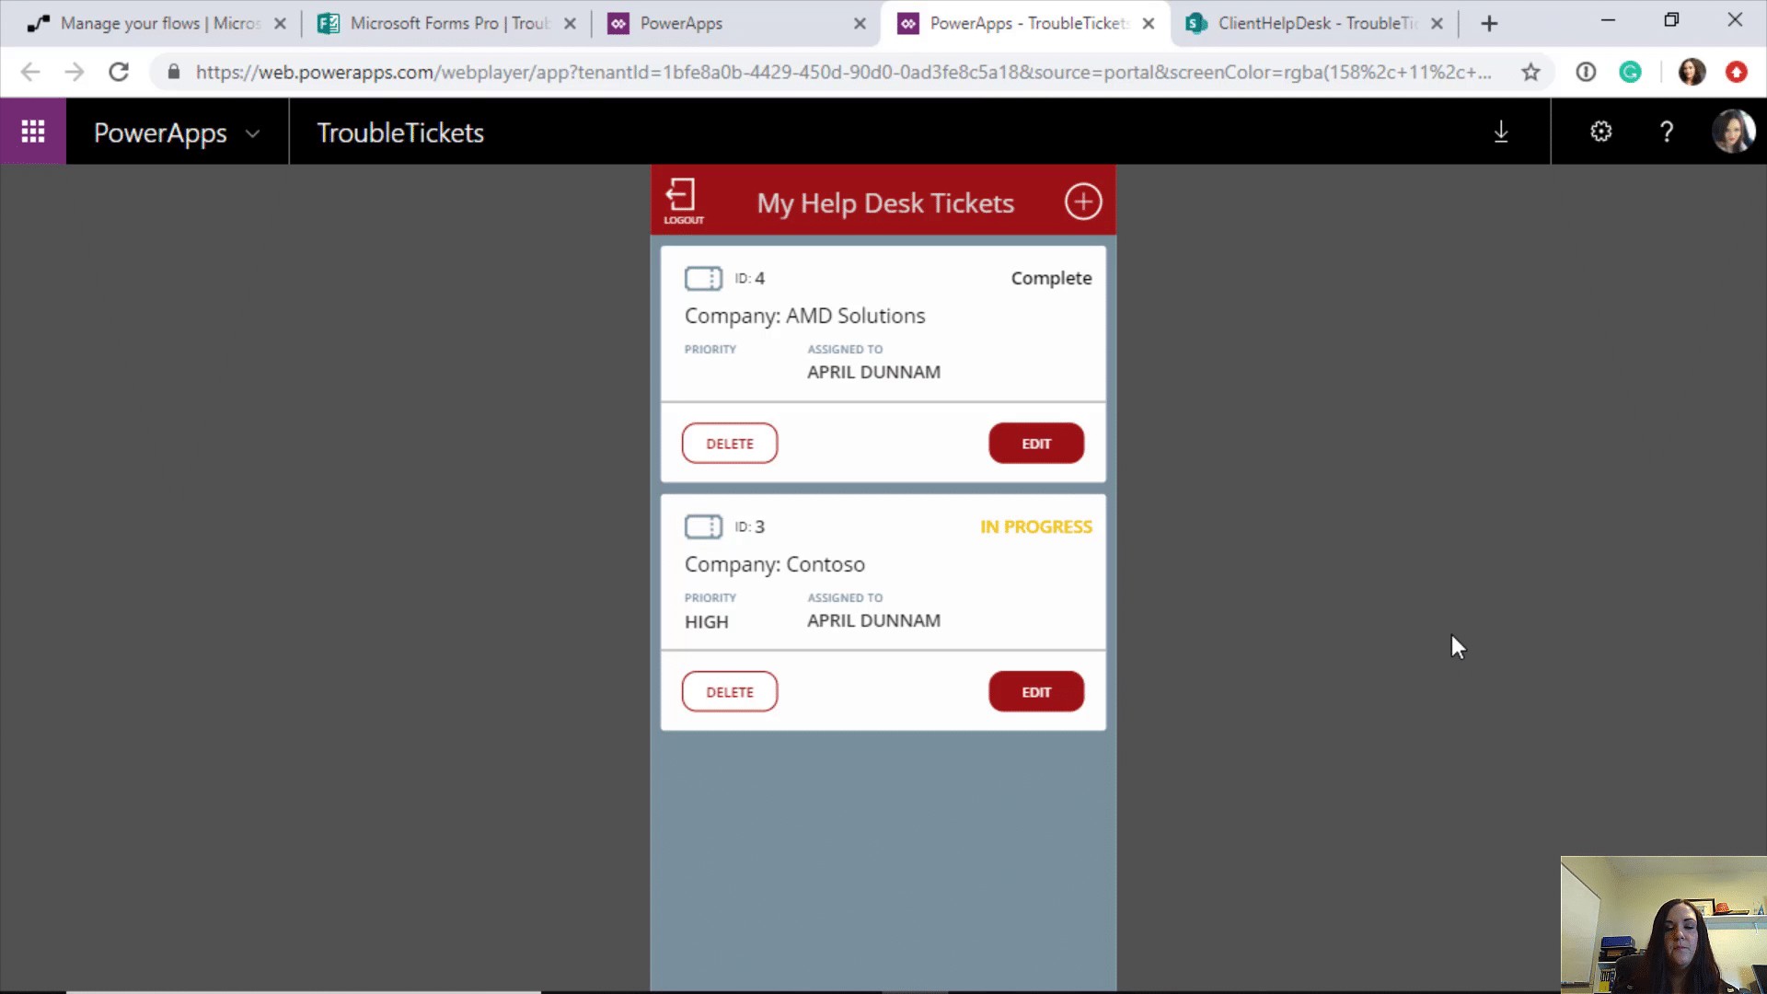Go forward in browser history
The height and width of the screenshot is (994, 1767).
pos(75,72)
